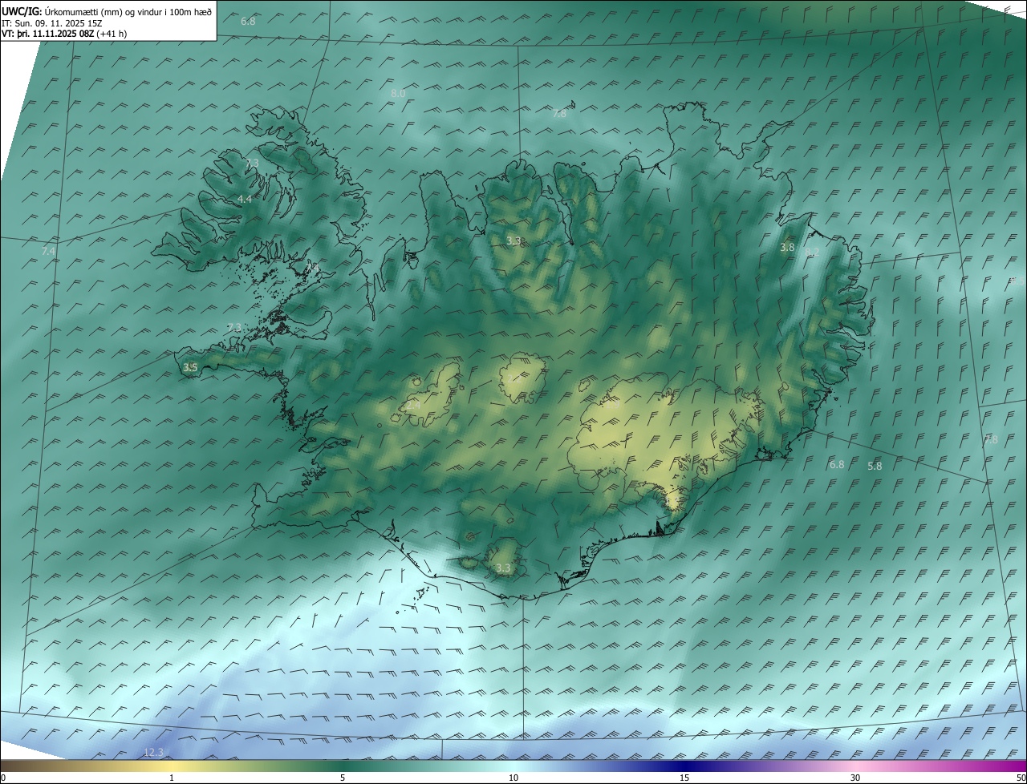The width and height of the screenshot is (1027, 784).
Task: Click the 4.4 value in the Westfjords
Action: (245, 199)
